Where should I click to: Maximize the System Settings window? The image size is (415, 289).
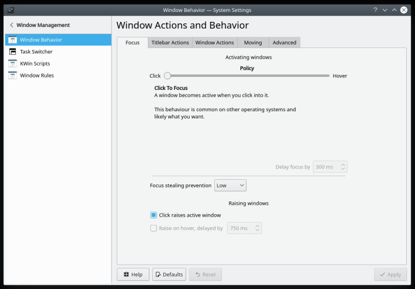coord(394,10)
